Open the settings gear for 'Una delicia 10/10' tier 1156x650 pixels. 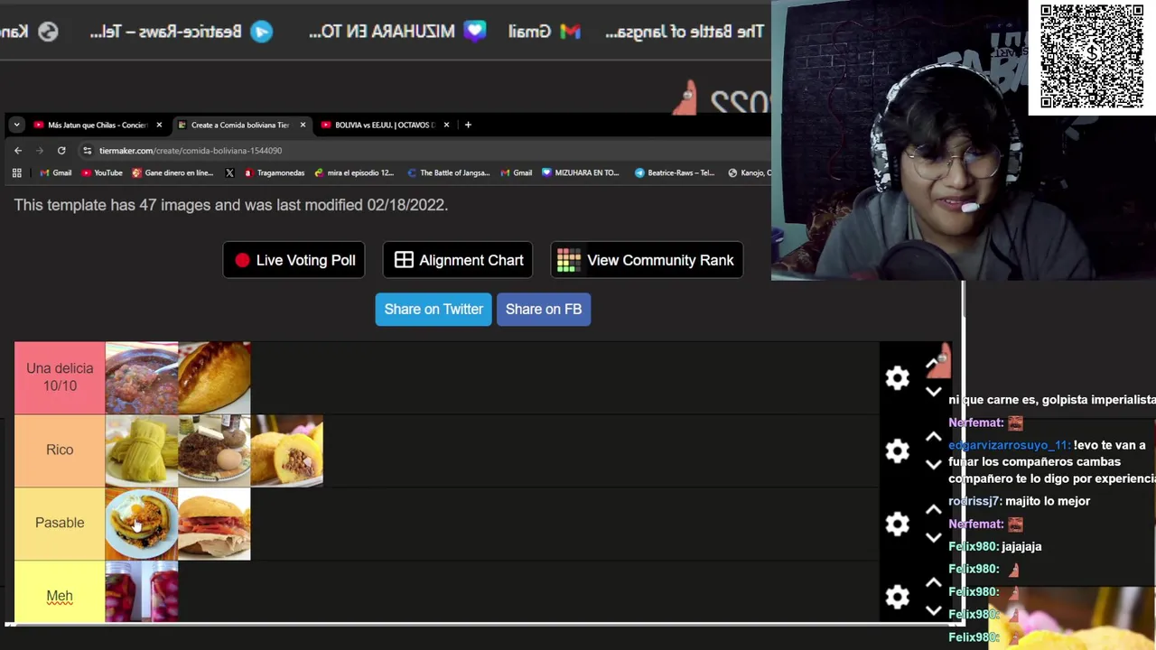[x=897, y=377]
